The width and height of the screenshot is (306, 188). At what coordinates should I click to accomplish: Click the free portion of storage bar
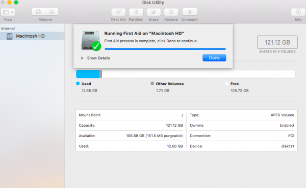coord(199,74)
